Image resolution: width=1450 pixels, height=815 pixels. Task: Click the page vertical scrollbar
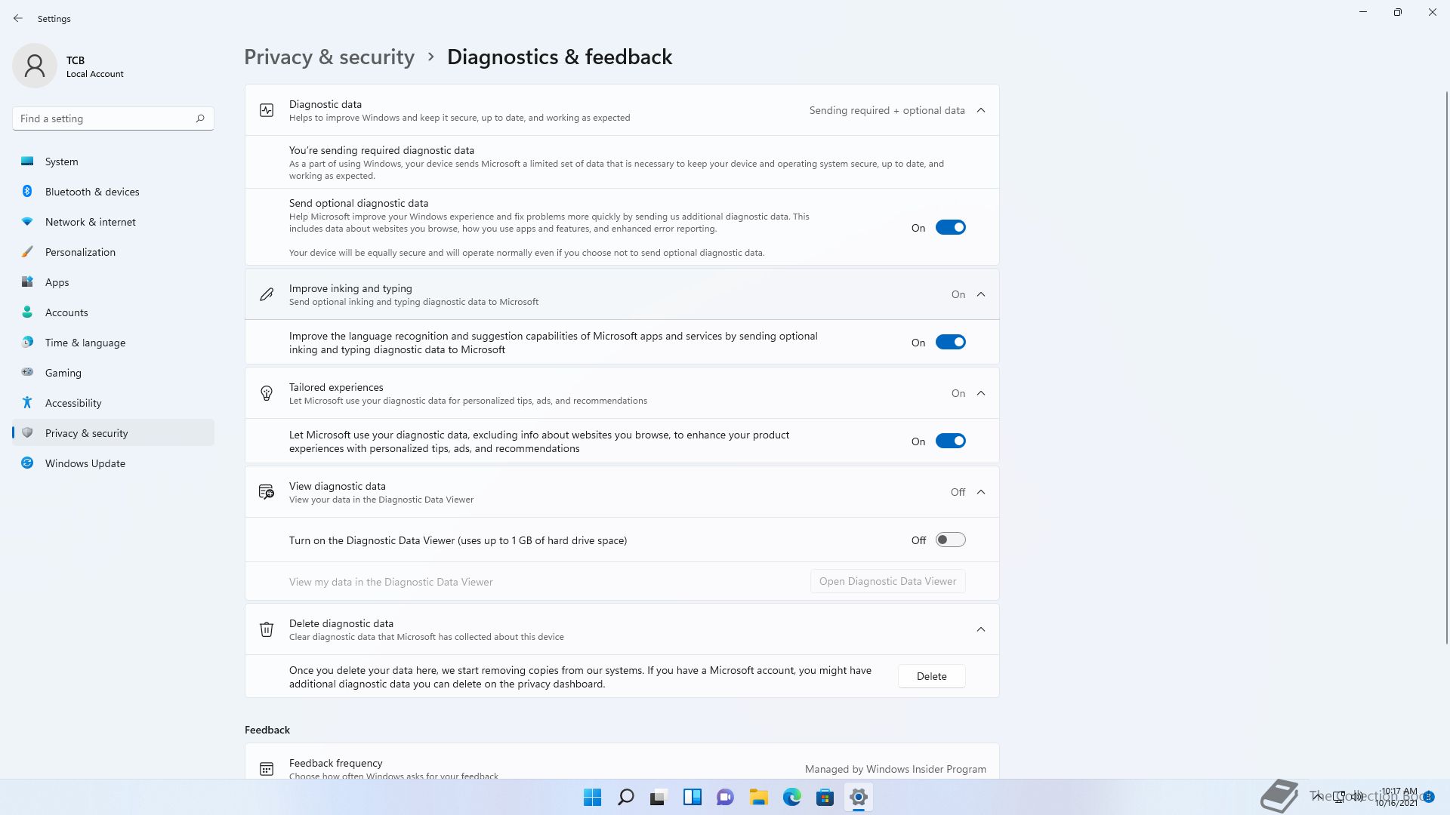coord(1446,368)
